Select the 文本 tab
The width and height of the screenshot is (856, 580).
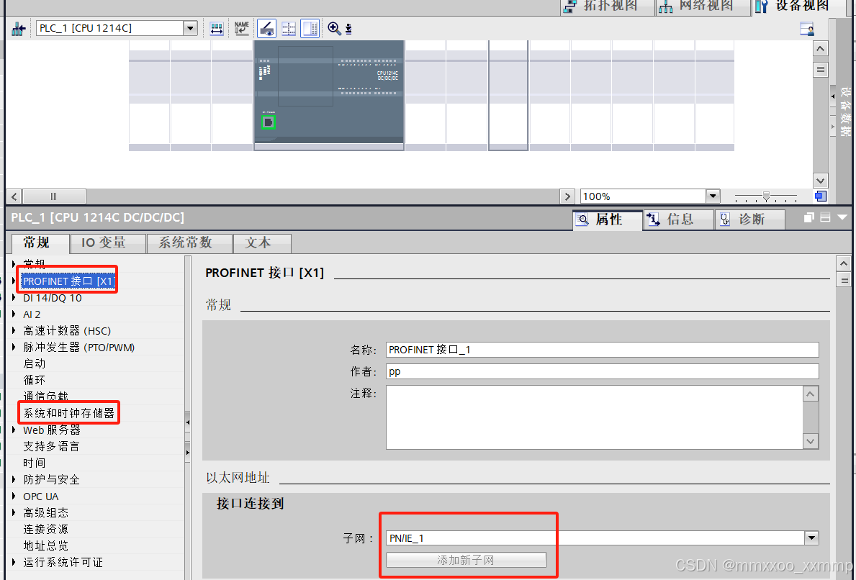coord(262,243)
